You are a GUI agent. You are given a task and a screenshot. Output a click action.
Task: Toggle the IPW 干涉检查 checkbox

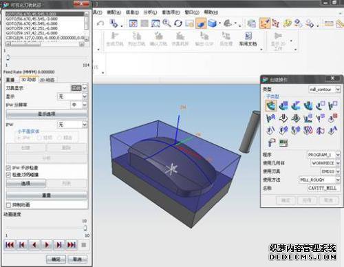[x=8, y=168]
